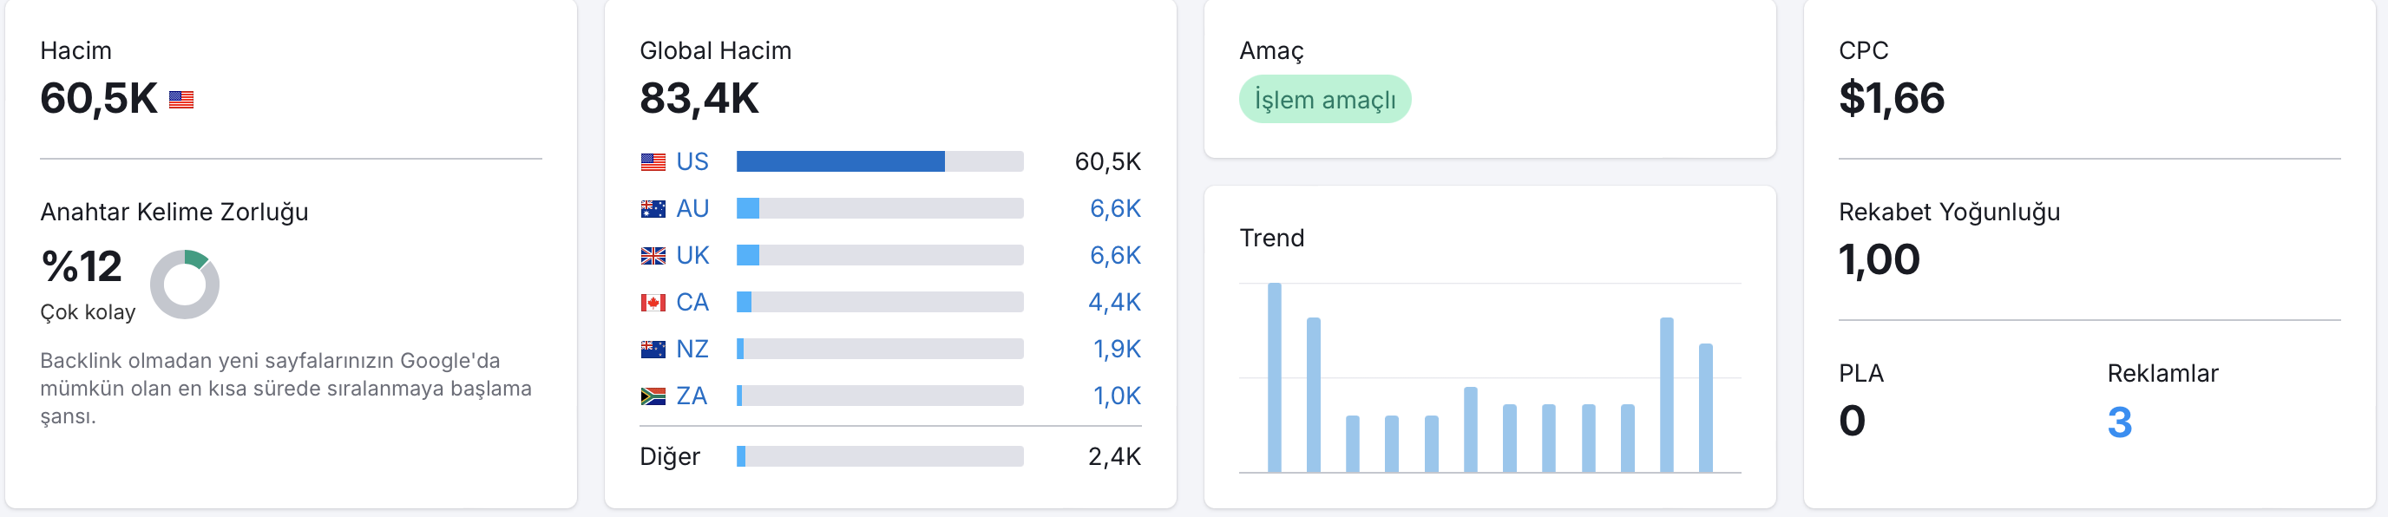Click the 4,4K volume value for CA

pyautogui.click(x=1114, y=303)
